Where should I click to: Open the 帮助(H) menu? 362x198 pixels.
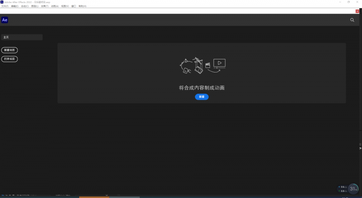click(x=82, y=6)
